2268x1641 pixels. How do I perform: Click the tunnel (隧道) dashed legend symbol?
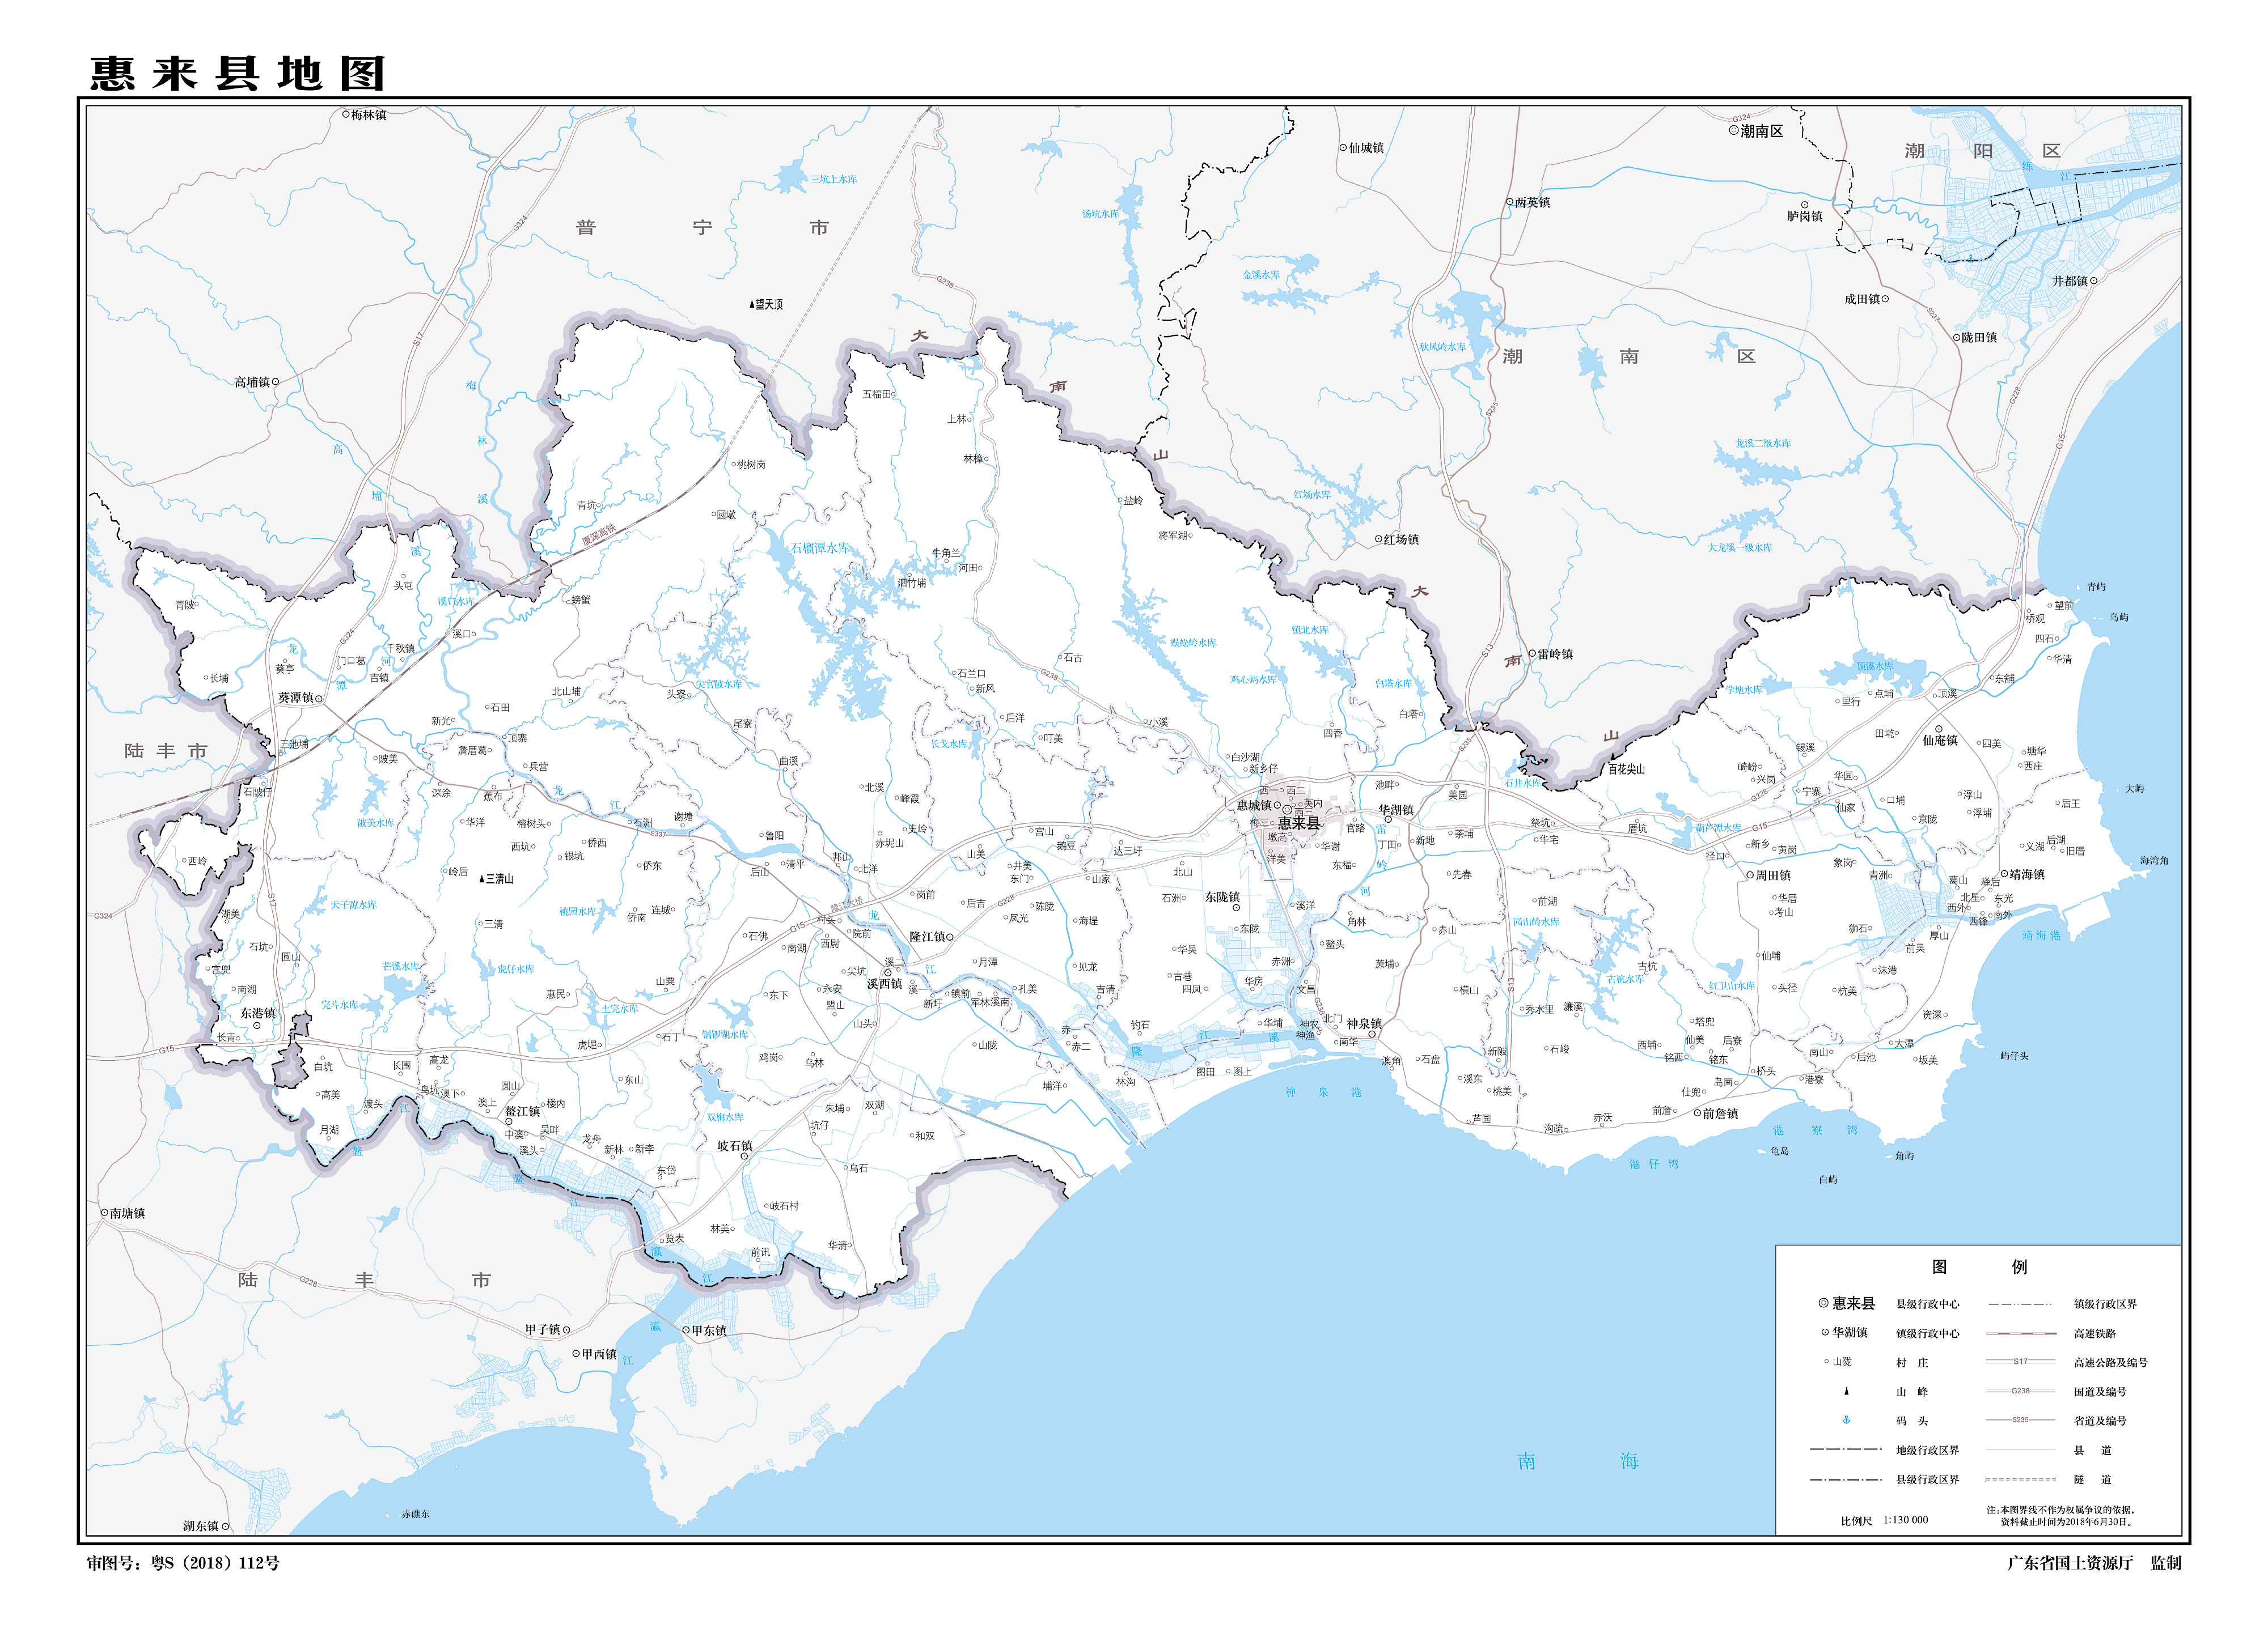[x=2020, y=1479]
